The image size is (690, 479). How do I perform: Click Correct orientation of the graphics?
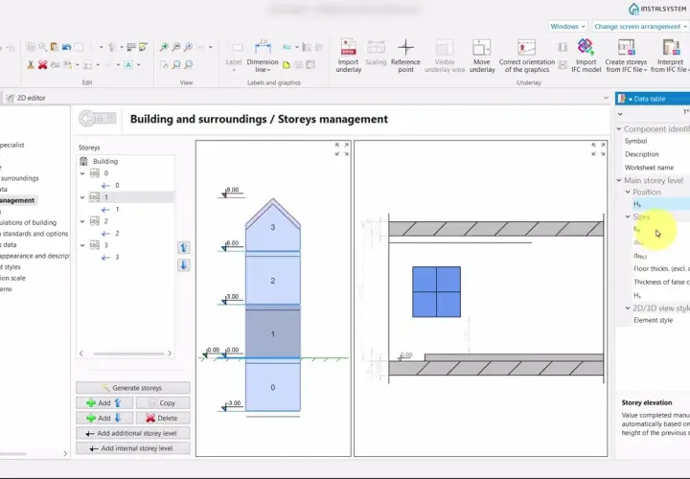coord(527,56)
